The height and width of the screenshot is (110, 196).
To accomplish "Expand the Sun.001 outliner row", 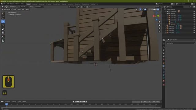I will [x=167, y=24].
